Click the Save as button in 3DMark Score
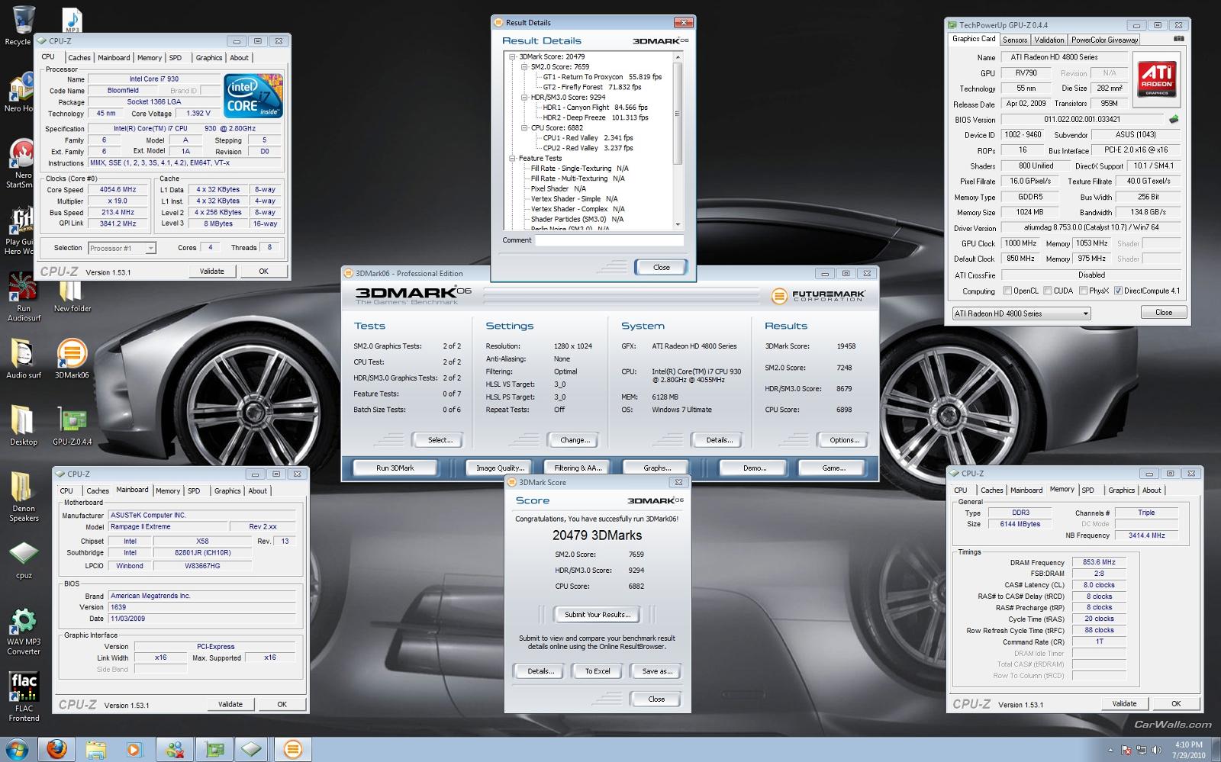The width and height of the screenshot is (1221, 762). [x=657, y=671]
